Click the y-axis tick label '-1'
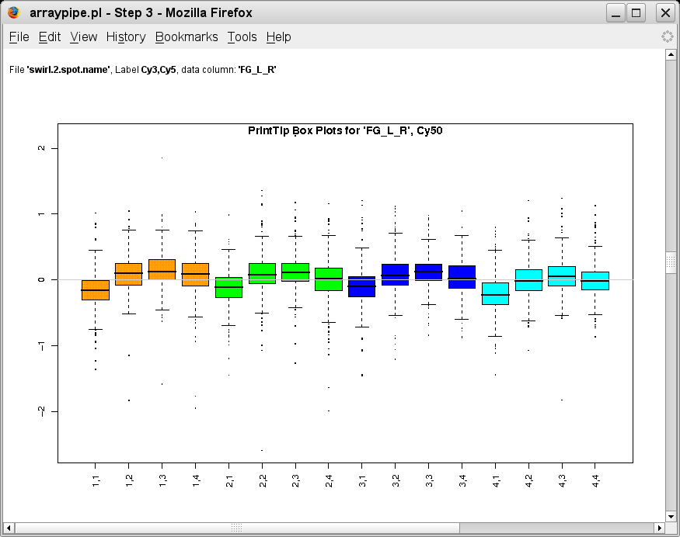680x537 pixels. (x=41, y=345)
